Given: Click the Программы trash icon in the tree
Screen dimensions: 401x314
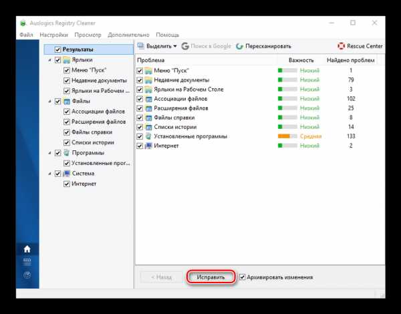Looking at the screenshot, I should coord(67,153).
